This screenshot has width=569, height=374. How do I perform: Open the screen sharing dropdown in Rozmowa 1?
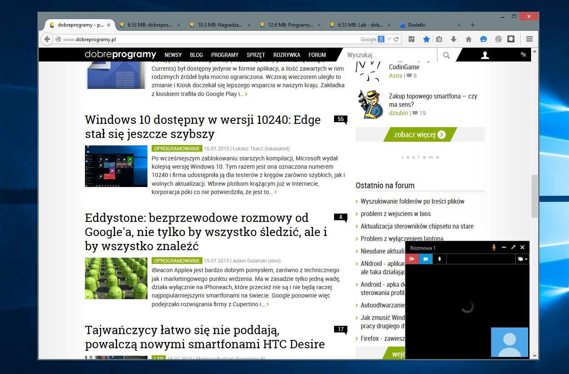click(x=522, y=259)
